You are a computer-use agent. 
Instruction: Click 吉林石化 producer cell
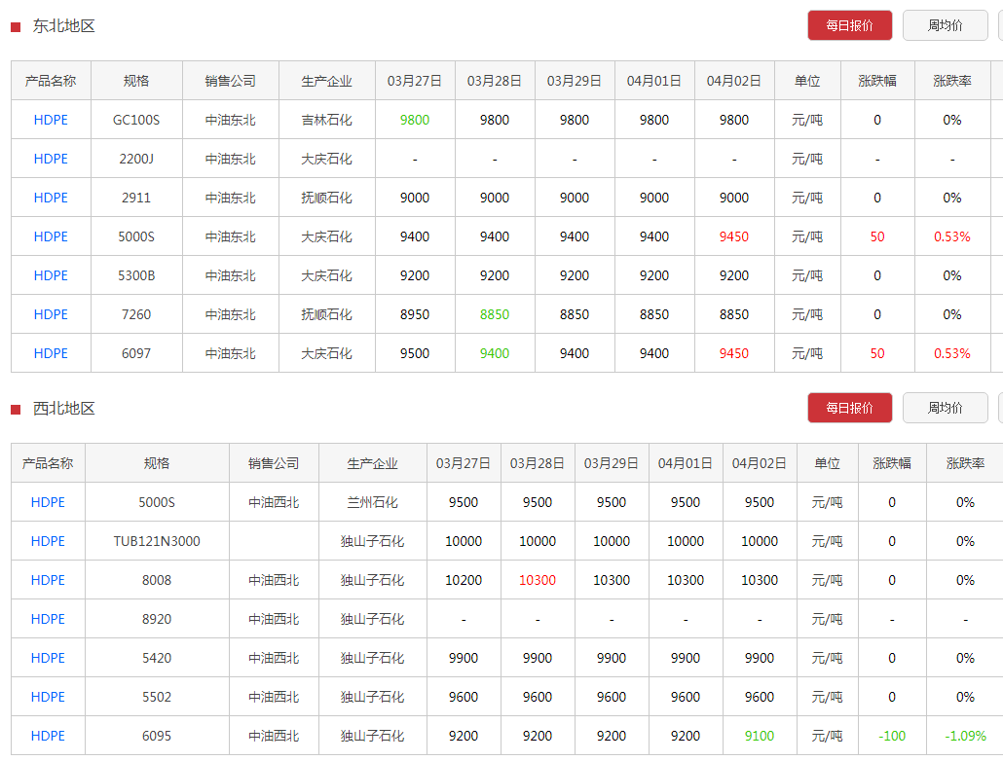pos(327,121)
